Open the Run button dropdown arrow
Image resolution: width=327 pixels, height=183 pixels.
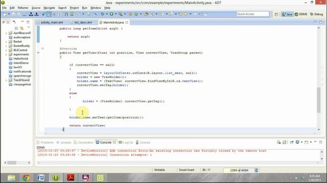tap(116, 14)
